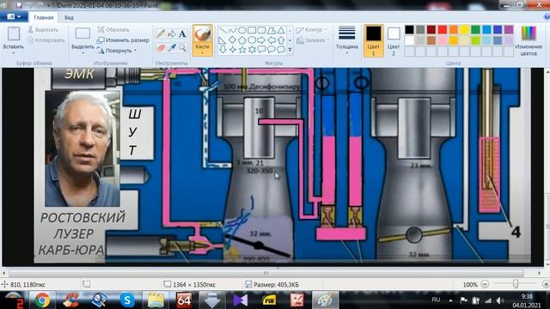This screenshot has width=550, height=309.
Task: Open Google Chrome from the taskbar
Action: [42, 300]
